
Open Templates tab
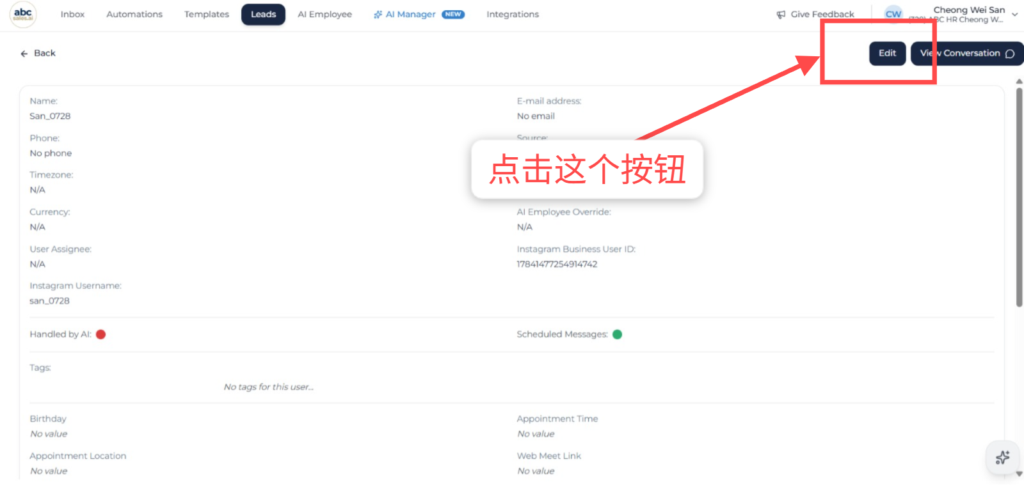click(207, 14)
